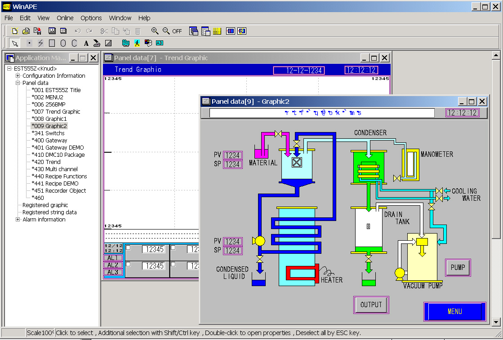
Task: Select the Zoom Out magnifier icon
Action: point(166,31)
